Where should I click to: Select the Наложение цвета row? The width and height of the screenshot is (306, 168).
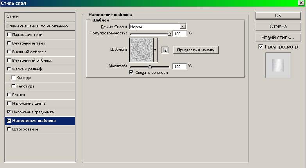tap(40, 103)
